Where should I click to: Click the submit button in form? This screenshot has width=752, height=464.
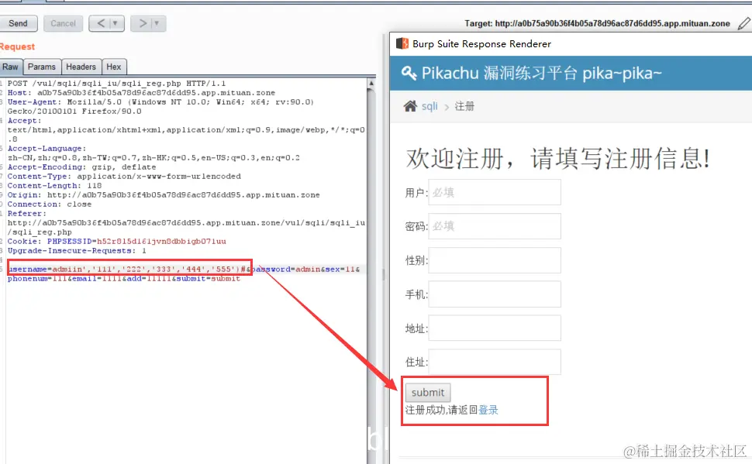[x=428, y=392]
